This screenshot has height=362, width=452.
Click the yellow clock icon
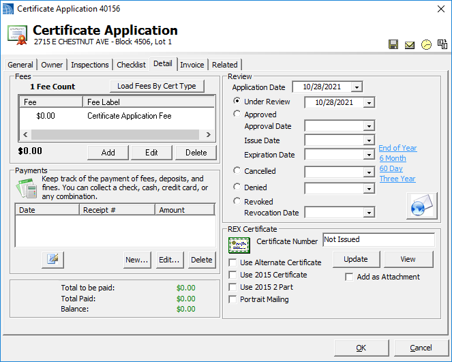click(426, 45)
